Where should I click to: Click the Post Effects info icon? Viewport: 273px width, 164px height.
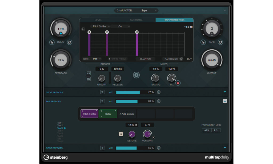point(159,148)
